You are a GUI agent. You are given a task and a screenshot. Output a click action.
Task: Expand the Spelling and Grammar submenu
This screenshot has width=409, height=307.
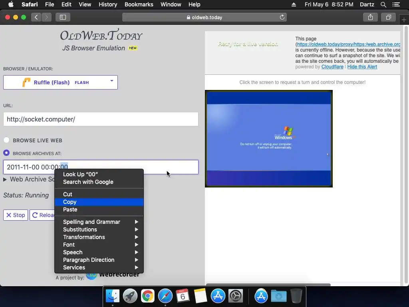99,222
